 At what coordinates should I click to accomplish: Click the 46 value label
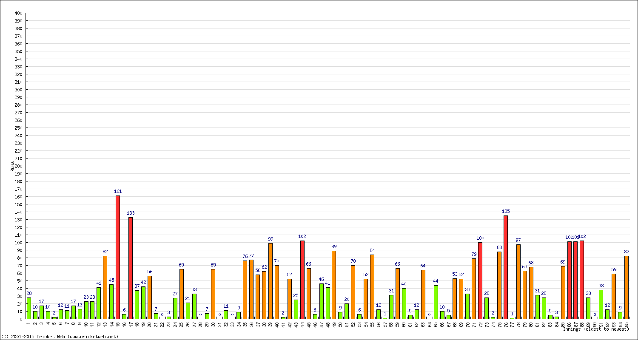pos(322,279)
